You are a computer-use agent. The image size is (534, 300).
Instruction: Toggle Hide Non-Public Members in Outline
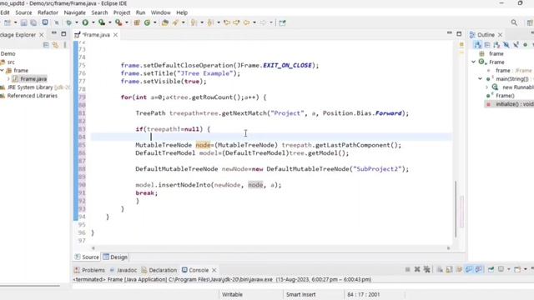[x=526, y=45]
